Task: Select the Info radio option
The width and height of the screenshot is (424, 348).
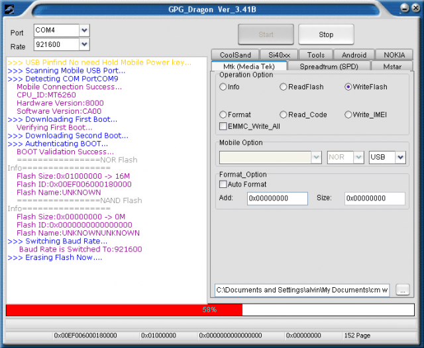Action: pos(223,87)
